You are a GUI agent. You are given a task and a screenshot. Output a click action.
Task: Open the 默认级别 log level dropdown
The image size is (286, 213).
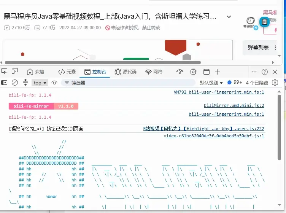point(211,83)
